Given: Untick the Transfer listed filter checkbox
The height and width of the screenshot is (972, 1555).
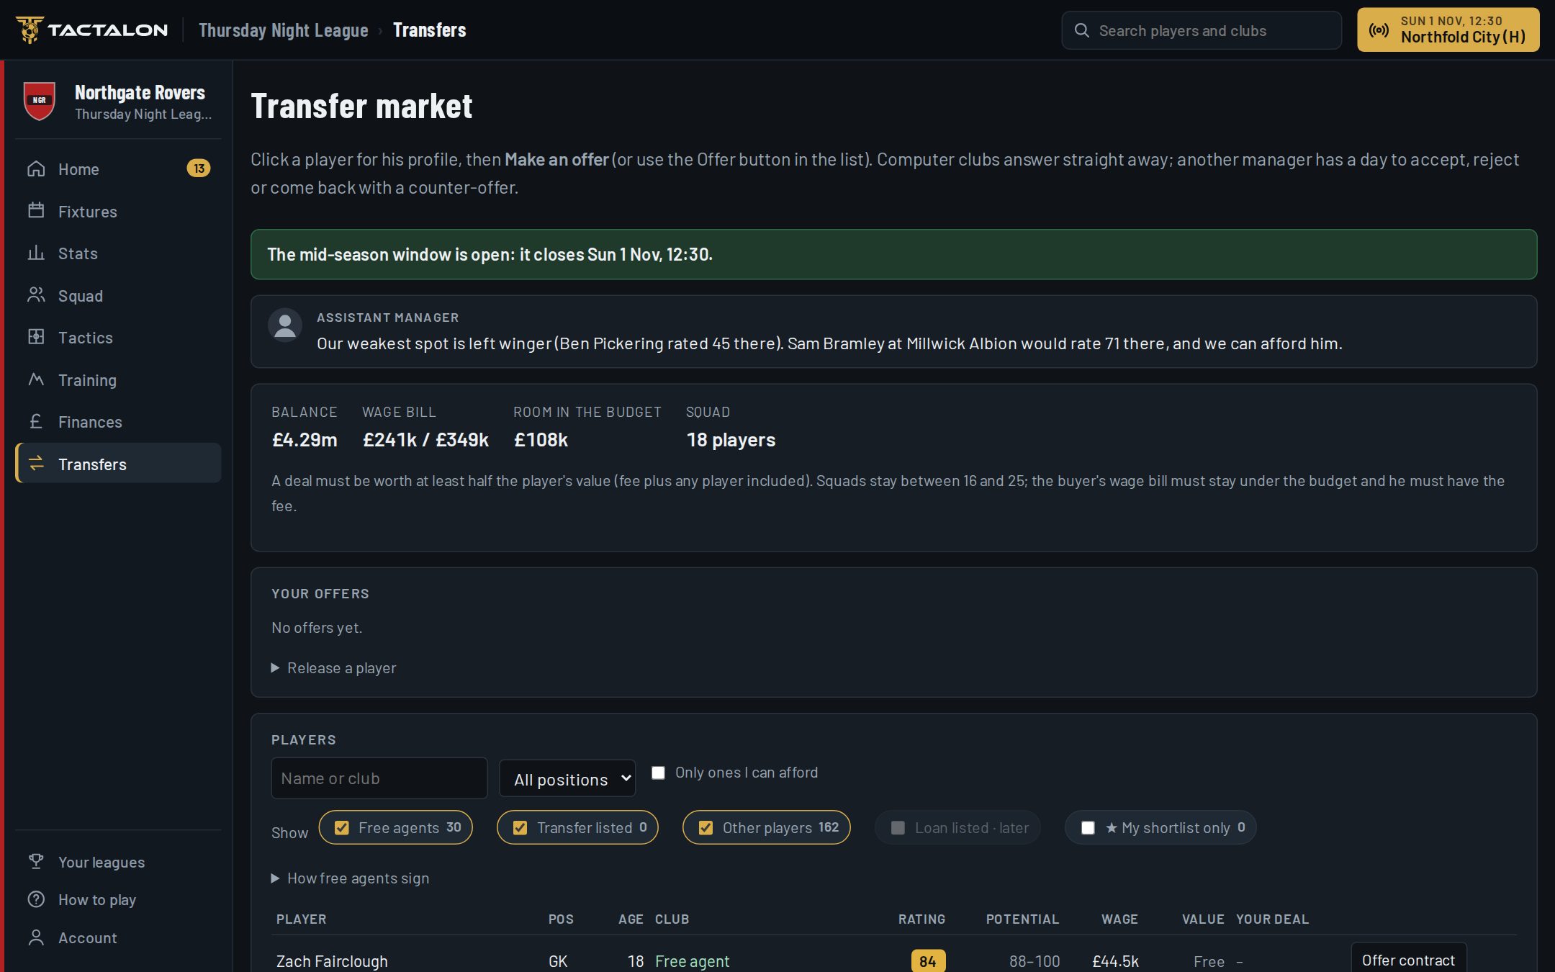Looking at the screenshot, I should tap(520, 828).
